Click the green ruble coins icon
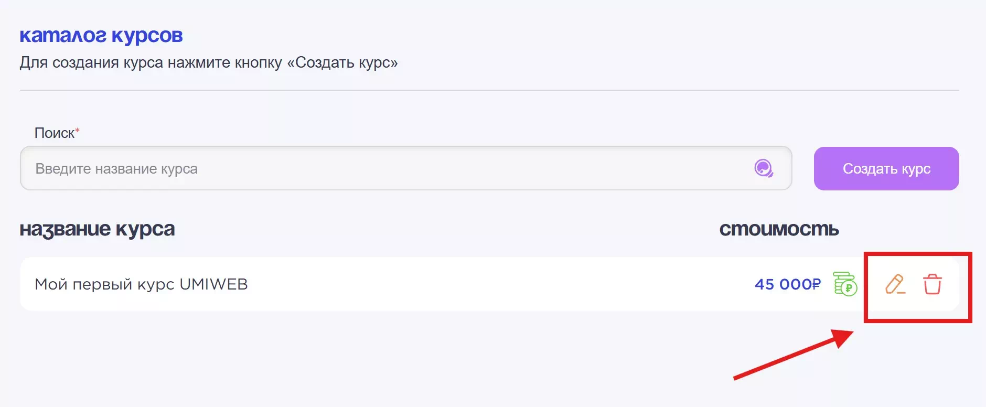Screen dimensions: 986x407 [x=845, y=284]
